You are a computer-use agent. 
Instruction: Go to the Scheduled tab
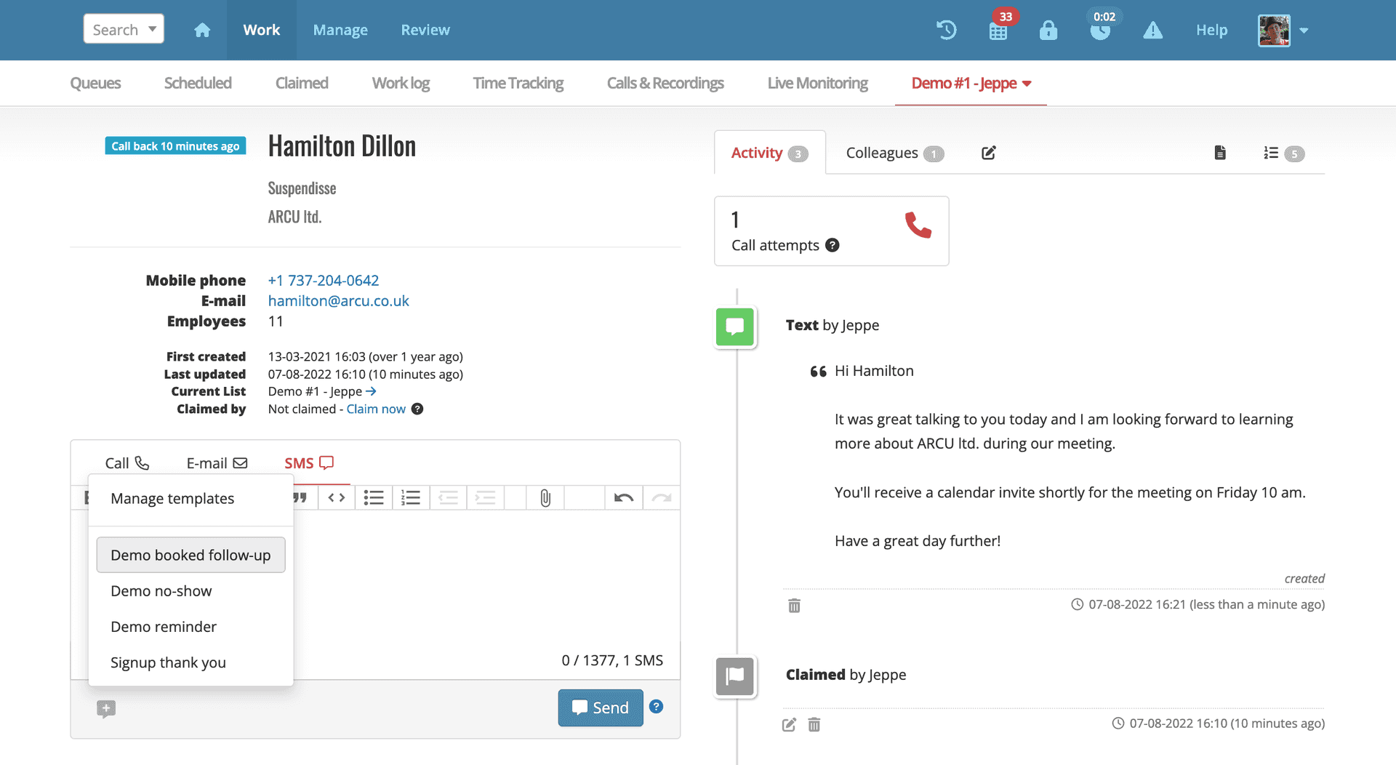tap(198, 83)
